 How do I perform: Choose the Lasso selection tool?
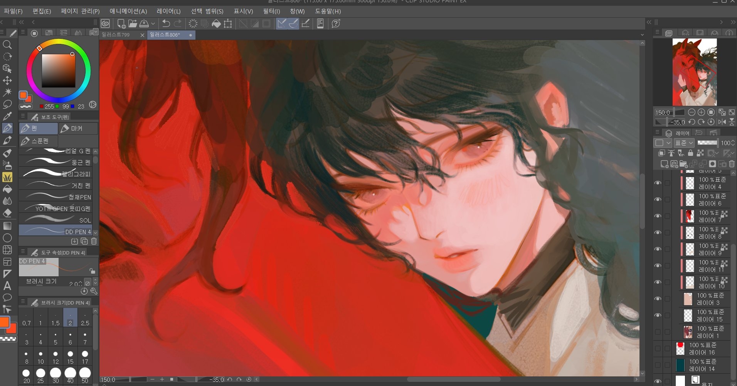[7, 104]
